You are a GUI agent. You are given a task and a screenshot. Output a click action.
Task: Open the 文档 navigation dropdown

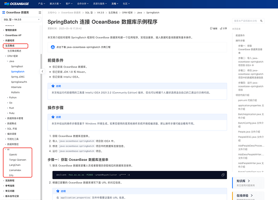point(115,4)
